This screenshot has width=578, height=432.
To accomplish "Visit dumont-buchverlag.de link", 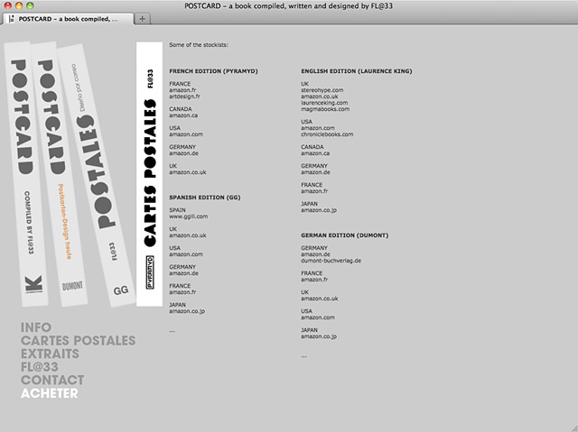I will pos(331,261).
